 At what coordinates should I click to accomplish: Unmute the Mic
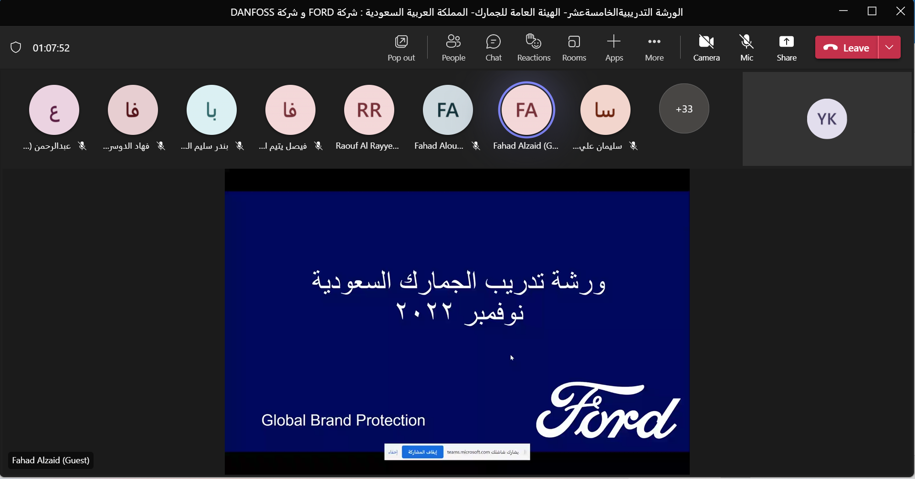(747, 48)
